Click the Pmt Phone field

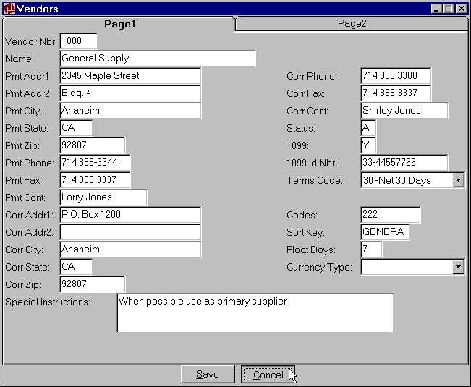(95, 163)
